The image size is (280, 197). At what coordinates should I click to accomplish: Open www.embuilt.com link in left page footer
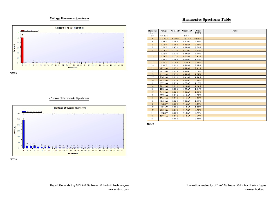click(x=118, y=189)
